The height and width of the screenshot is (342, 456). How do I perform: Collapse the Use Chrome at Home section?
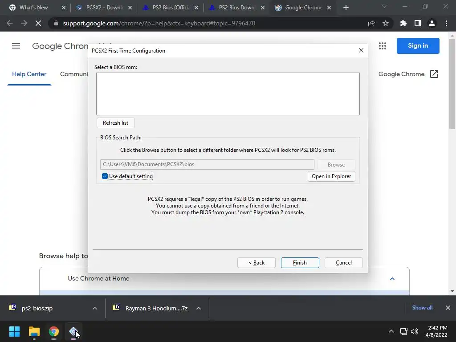(x=392, y=279)
